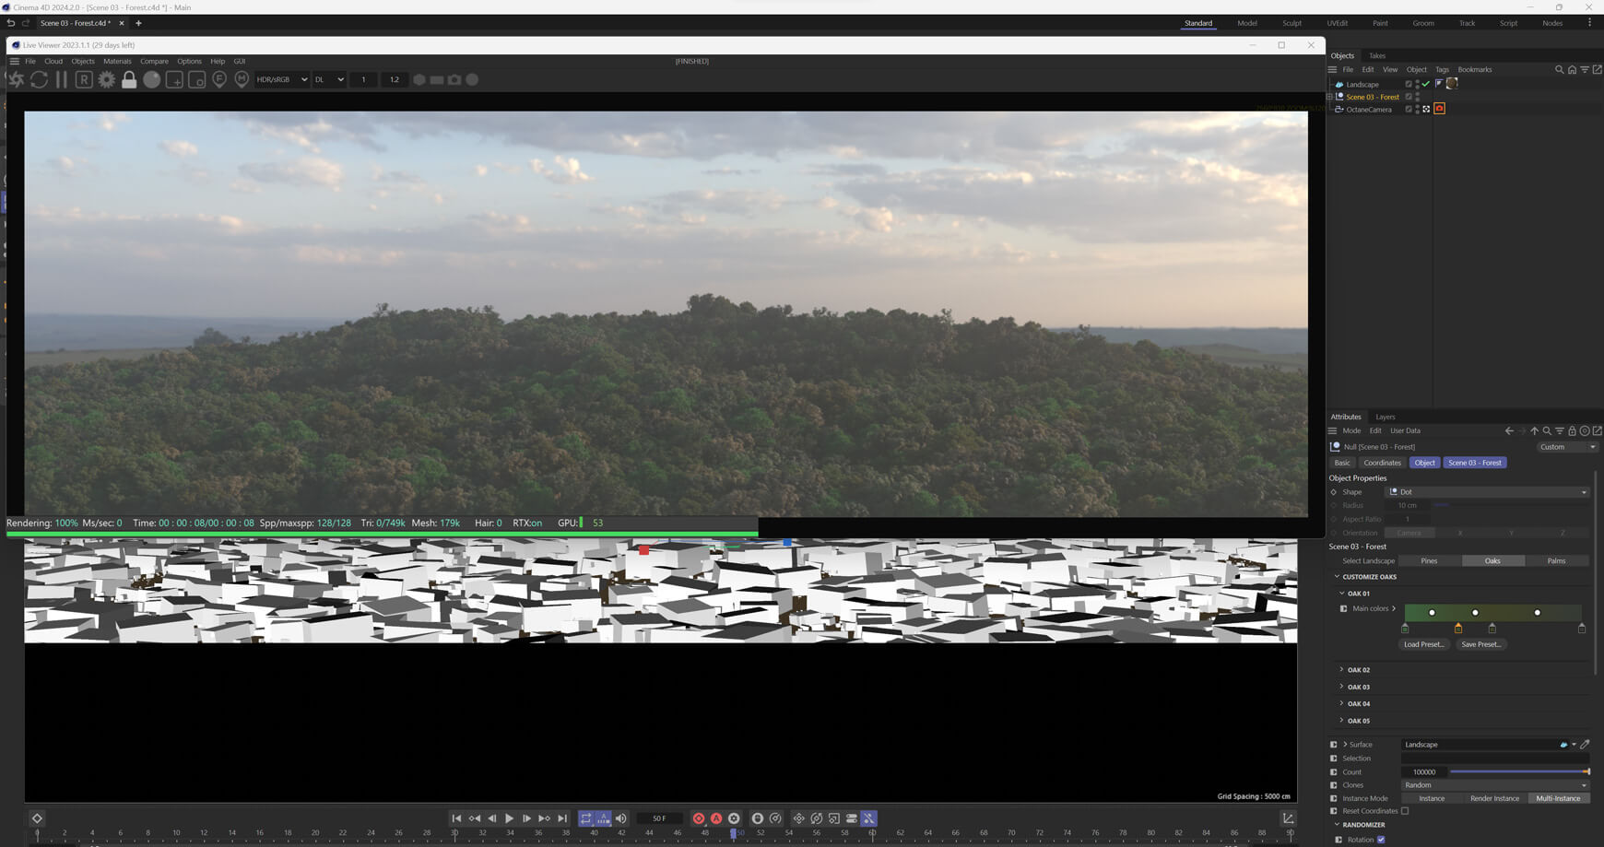Search in Objects manager

pos(1560,70)
